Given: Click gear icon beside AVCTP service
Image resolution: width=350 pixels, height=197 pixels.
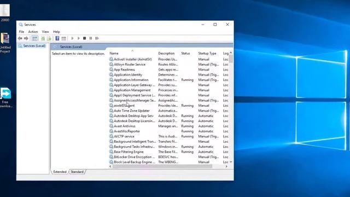Looking at the screenshot, I should click(x=111, y=136).
